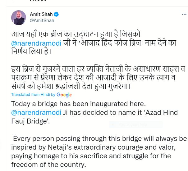Open the Amit Shah display name link
Viewport: 188px width, 171px height.
[41, 14]
